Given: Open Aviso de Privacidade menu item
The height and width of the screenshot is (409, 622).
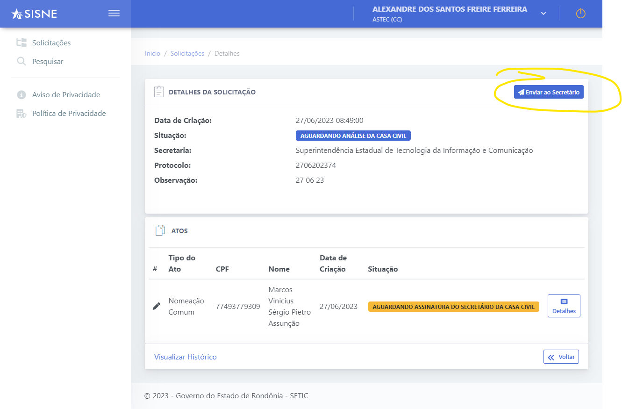Looking at the screenshot, I should [x=66, y=94].
